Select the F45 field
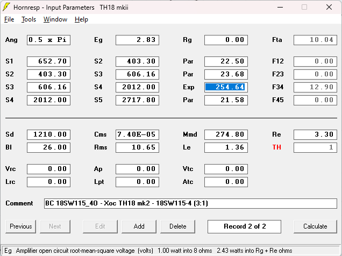 tap(315, 100)
